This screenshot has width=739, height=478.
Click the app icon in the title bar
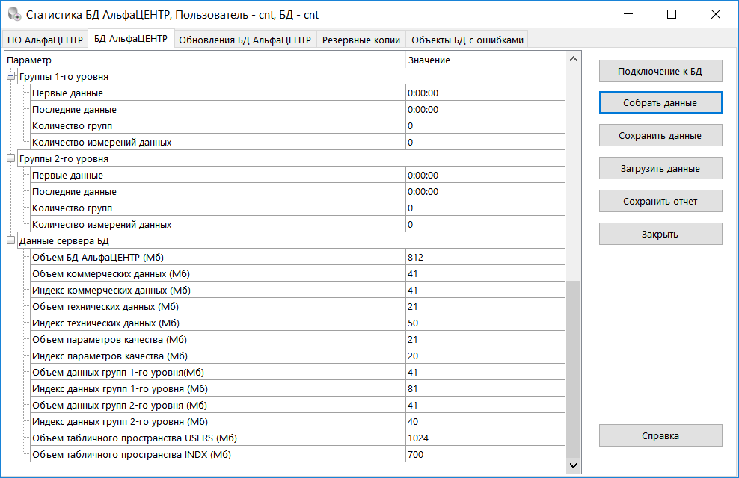pos(15,14)
